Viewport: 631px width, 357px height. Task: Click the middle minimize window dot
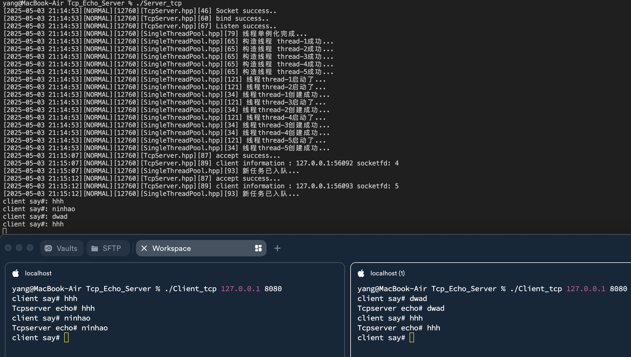pos(19,248)
